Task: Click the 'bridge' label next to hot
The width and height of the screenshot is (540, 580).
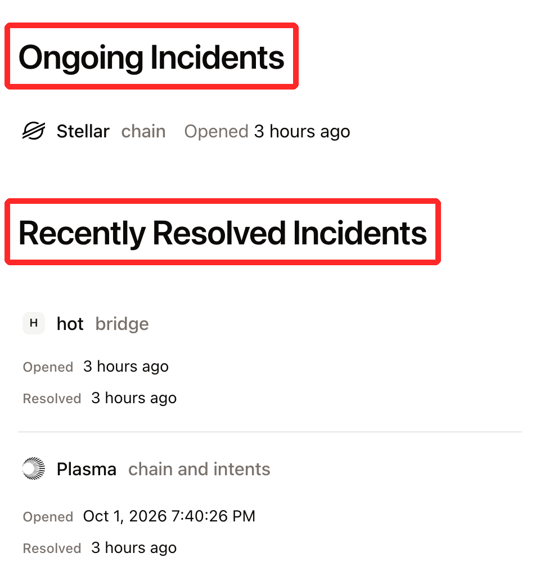Action: (x=122, y=324)
